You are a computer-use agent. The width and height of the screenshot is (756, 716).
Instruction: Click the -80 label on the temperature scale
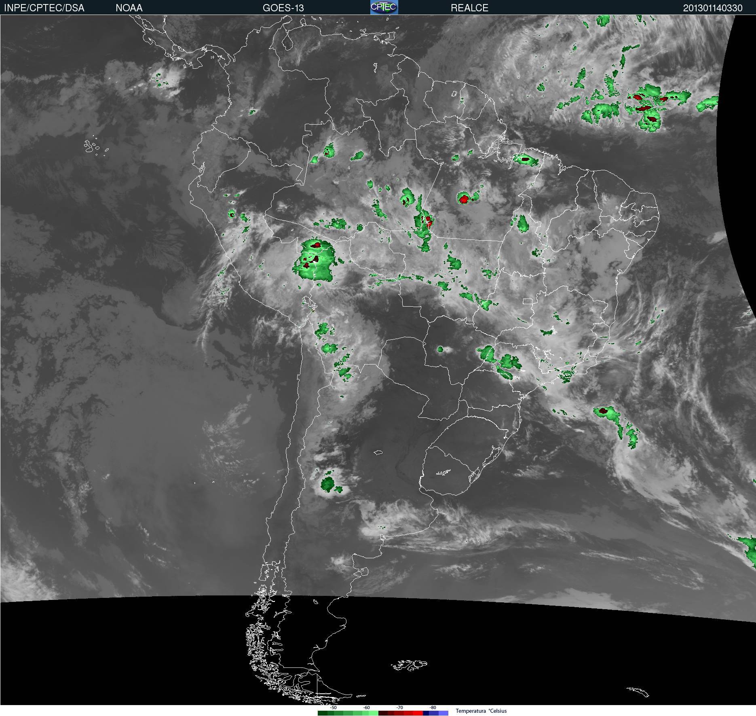coord(433,708)
